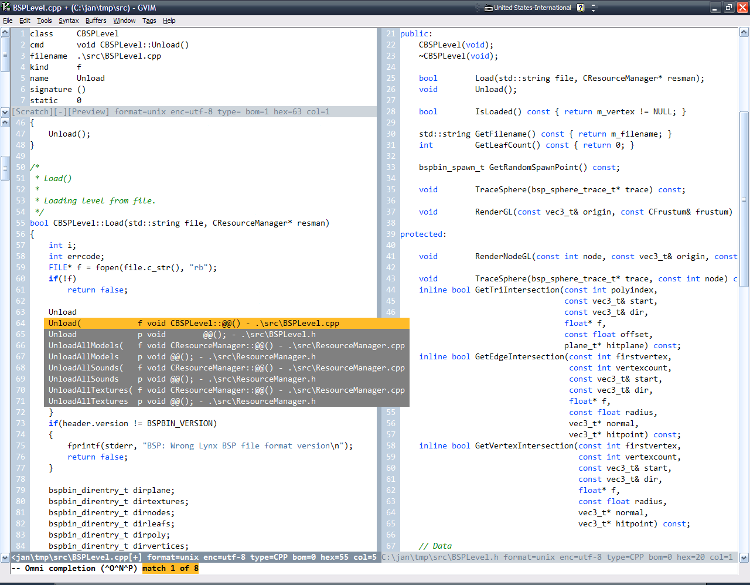Select the Unload entry from BSPLevel.h

coord(226,335)
